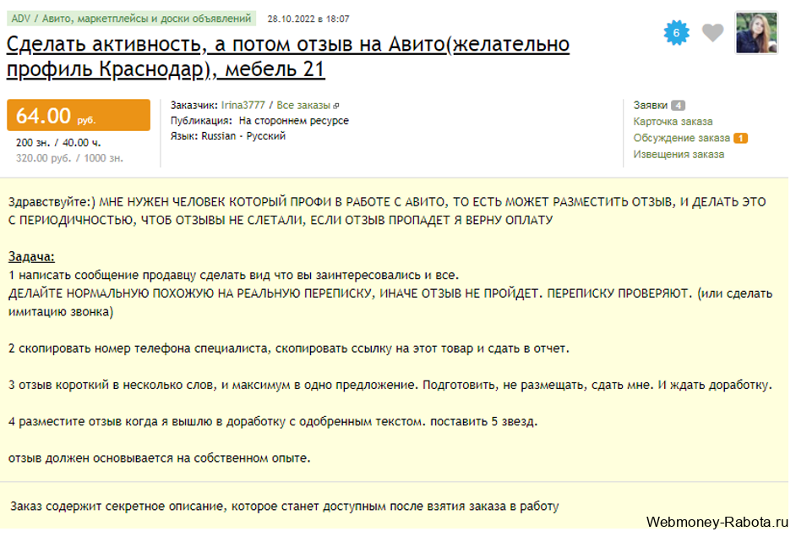
Task: Click the Публикация: На стороннем ресурсе text
Action: tap(262, 122)
